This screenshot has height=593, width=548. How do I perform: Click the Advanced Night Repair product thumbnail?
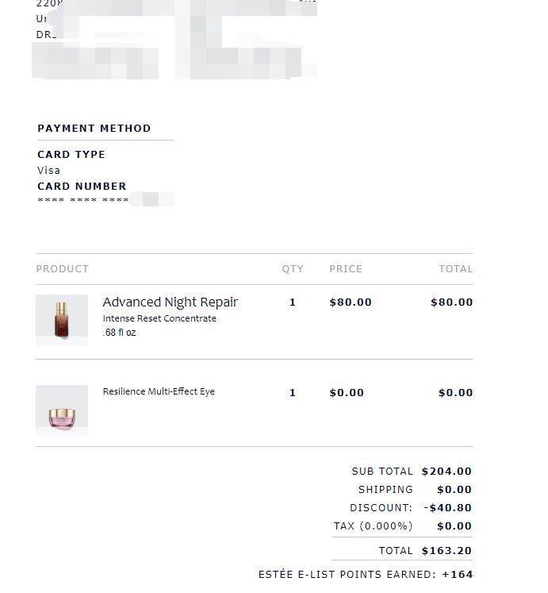click(x=62, y=320)
